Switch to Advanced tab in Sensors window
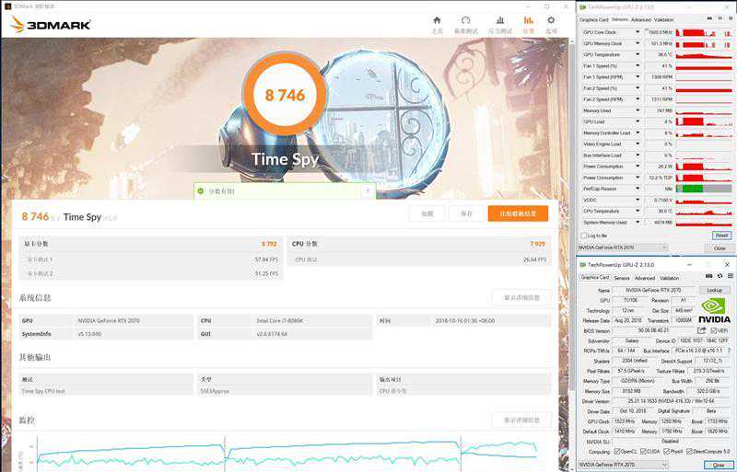Screen dimensions: 737x472 [x=640, y=19]
